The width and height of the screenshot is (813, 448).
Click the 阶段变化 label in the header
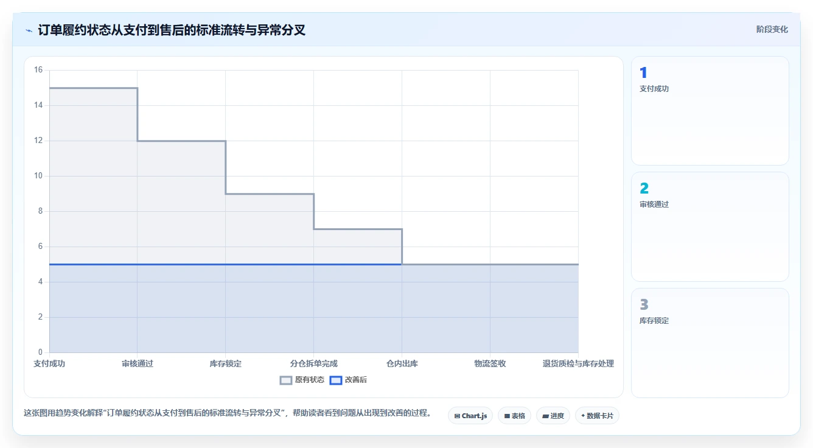(x=772, y=29)
